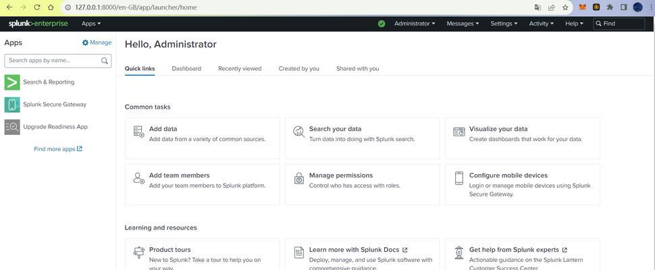This screenshot has height=270, width=655.
Task: Click the Manage permissions lock icon
Action: point(298,178)
